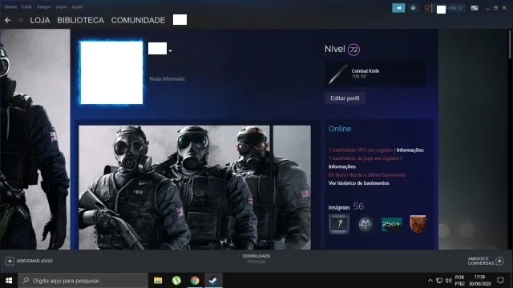Open the Windows Start menu
The image size is (513, 288).
pyautogui.click(x=9, y=281)
